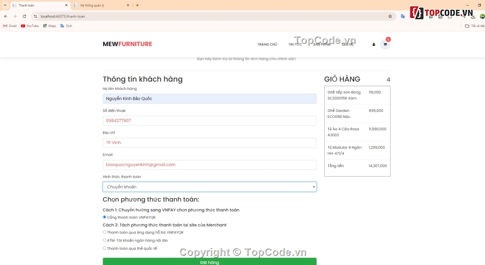
Task: Click the Thông tin khách hàng heading
Action: coord(142,79)
